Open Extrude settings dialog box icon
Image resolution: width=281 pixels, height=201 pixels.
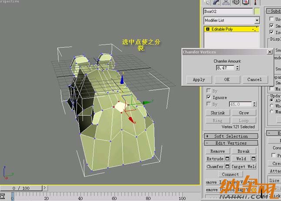tap(227, 159)
